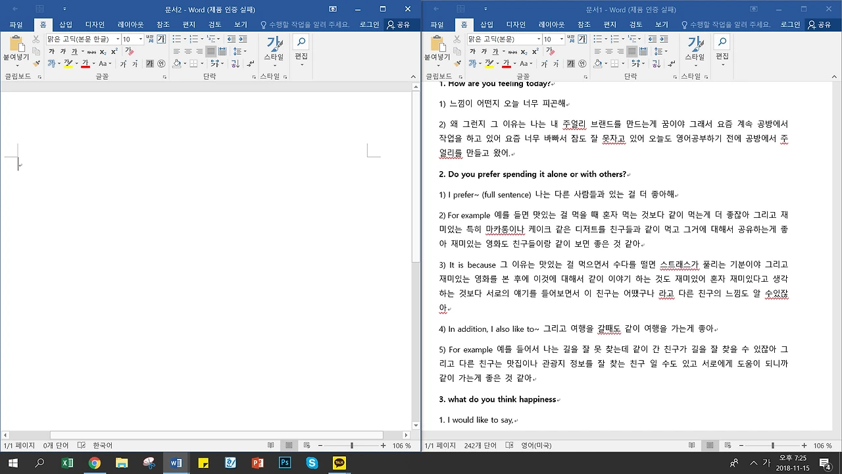Open KakaoTalk from the taskbar
Viewport: 842px width, 474px height.
pos(338,463)
